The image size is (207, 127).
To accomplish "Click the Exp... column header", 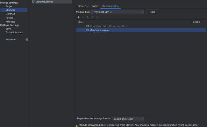I will (x=81, y=22).
